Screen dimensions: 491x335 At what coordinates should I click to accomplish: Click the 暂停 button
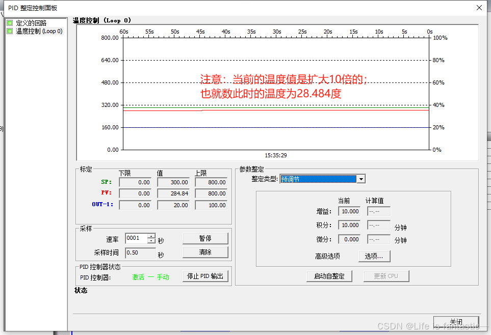[205, 238]
